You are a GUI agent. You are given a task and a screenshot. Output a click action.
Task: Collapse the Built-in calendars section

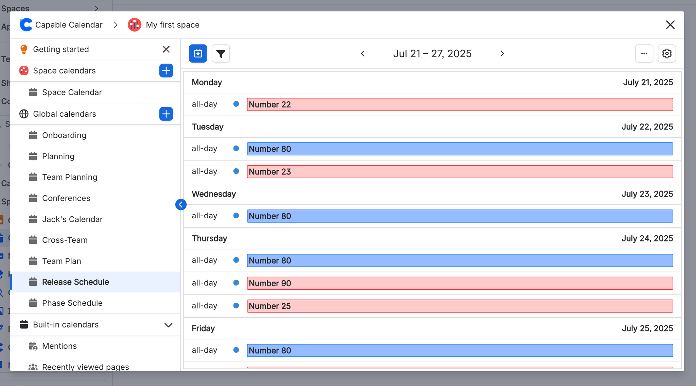168,325
